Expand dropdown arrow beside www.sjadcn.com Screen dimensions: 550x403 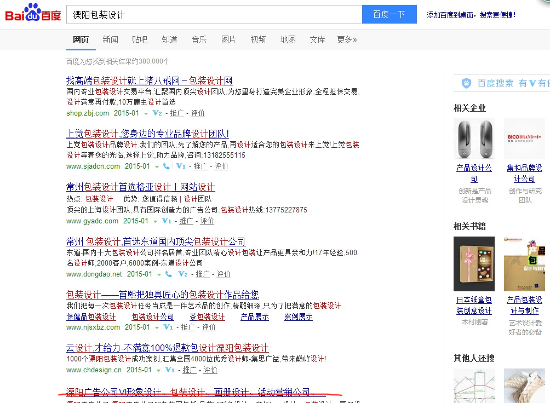coord(157,166)
